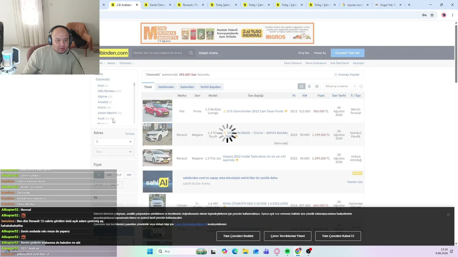Image resolution: width=458 pixels, height=257 pixels.
Task: Open Microsoft Edge from the taskbar
Action: tap(235, 251)
